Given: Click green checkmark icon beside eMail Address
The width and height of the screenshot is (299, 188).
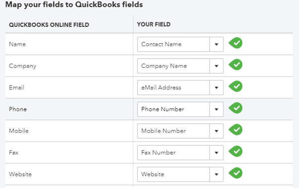Looking at the screenshot, I should coord(235,86).
